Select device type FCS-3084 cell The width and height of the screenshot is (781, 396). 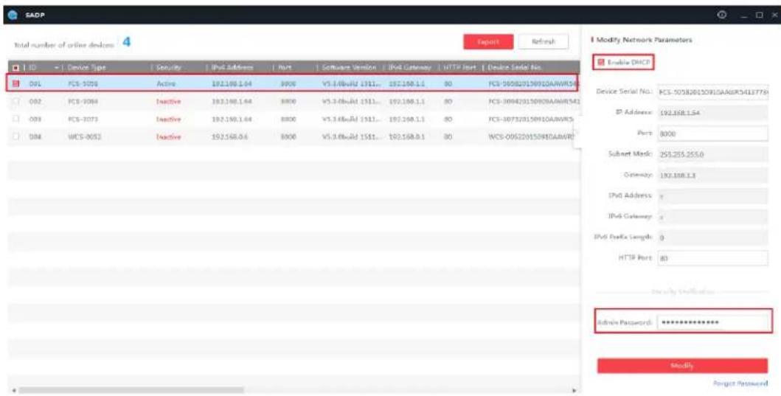click(x=83, y=102)
